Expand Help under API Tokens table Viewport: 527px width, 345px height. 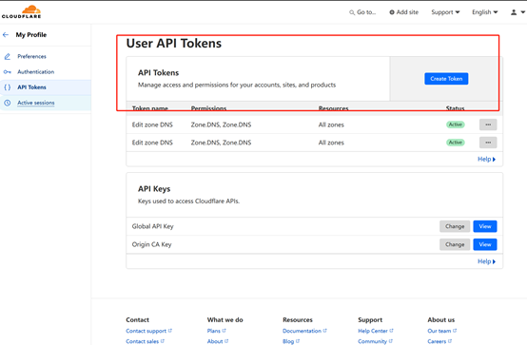coord(487,160)
